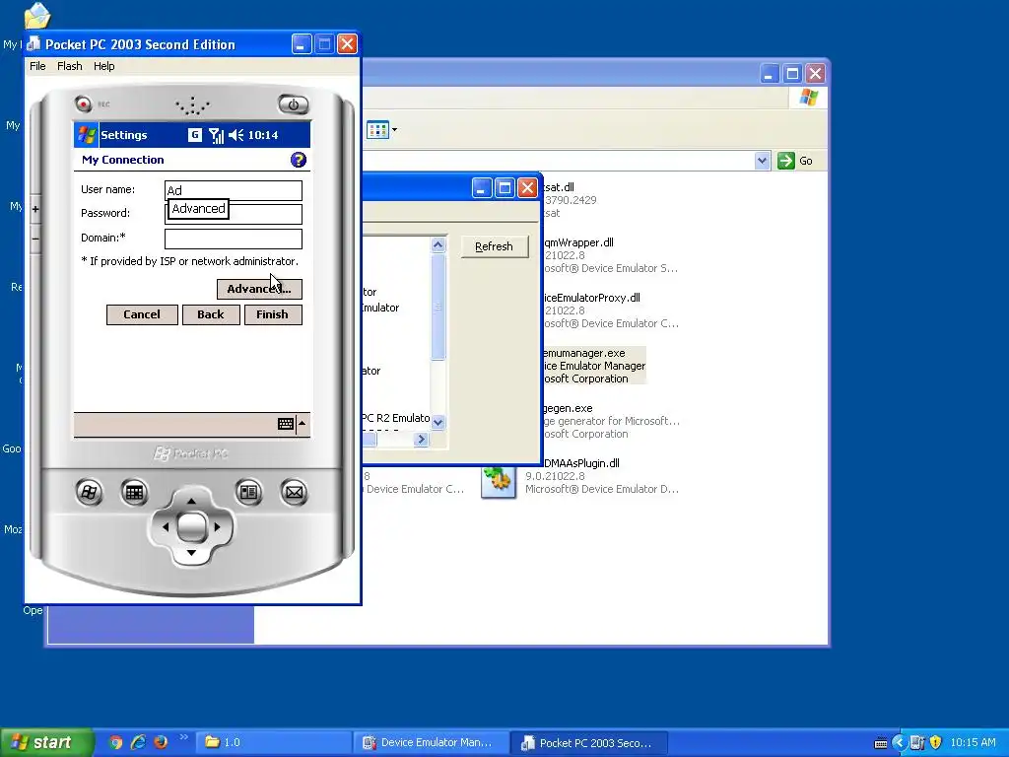Screen dimensions: 1009x757
Task: Select the 'Advanced' autocomplete suggestion
Action: coord(198,209)
